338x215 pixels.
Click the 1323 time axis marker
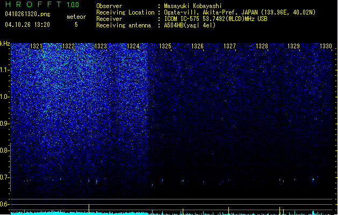coord(100,46)
